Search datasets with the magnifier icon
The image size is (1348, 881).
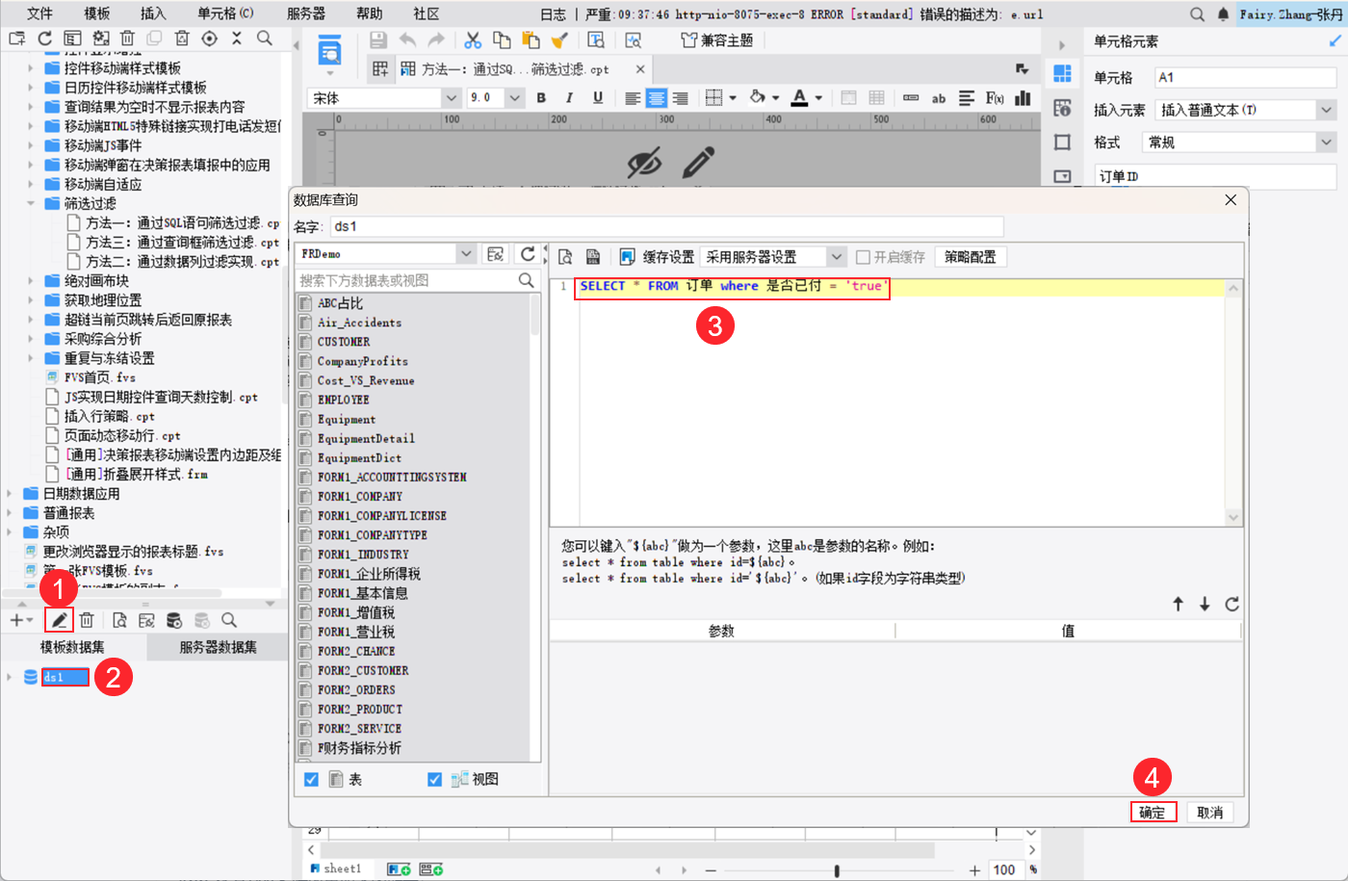(x=229, y=620)
